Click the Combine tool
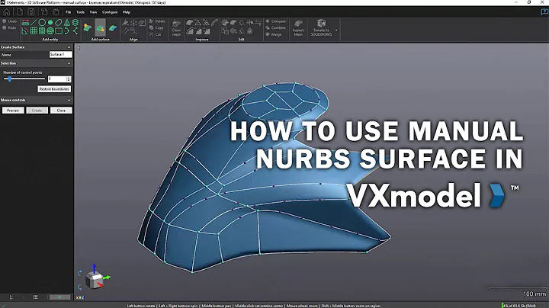The height and width of the screenshot is (308, 549). point(275,27)
